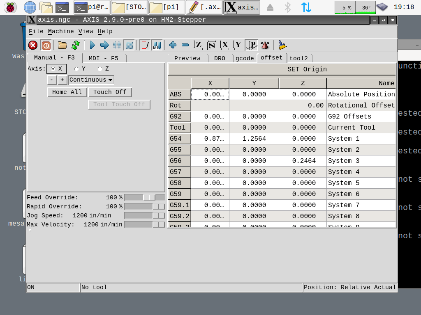Screen dimensions: 421x315
Task: Click G92 Offsets name cell
Action: tap(361, 116)
